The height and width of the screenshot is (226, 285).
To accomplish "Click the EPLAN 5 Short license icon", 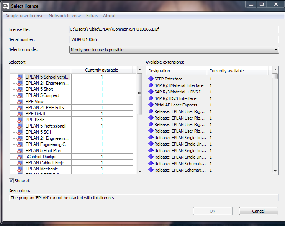I will pos(20,89).
